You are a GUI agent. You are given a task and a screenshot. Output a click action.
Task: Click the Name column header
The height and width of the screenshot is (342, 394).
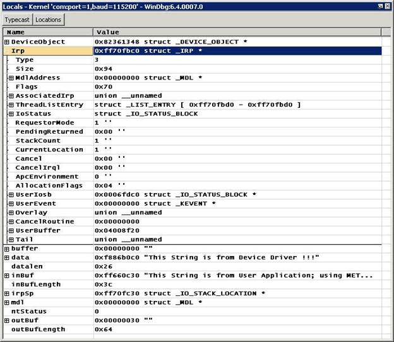(48, 32)
